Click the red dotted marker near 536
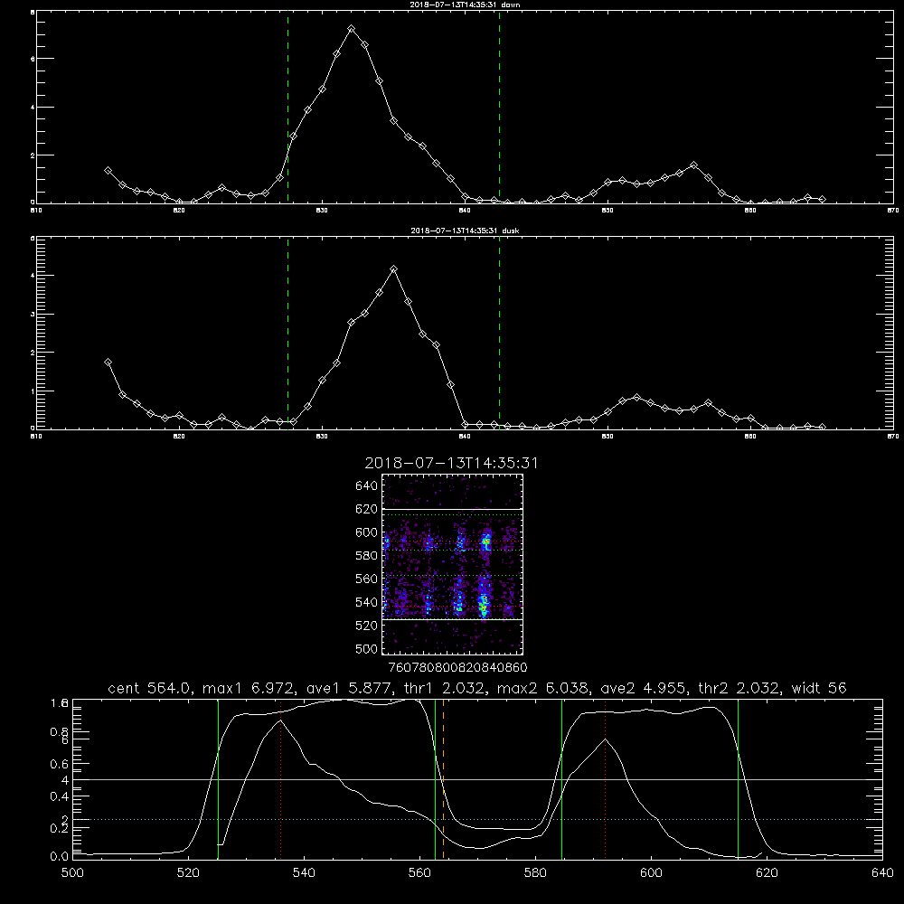Image resolution: width=904 pixels, height=904 pixels. tap(280, 779)
